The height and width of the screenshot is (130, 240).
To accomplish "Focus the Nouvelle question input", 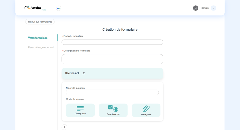I will (x=112, y=92).
